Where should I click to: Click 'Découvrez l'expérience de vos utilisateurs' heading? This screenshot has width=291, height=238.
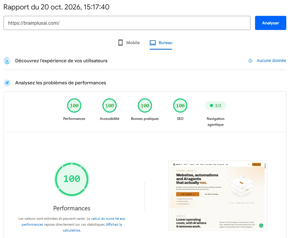[61, 61]
